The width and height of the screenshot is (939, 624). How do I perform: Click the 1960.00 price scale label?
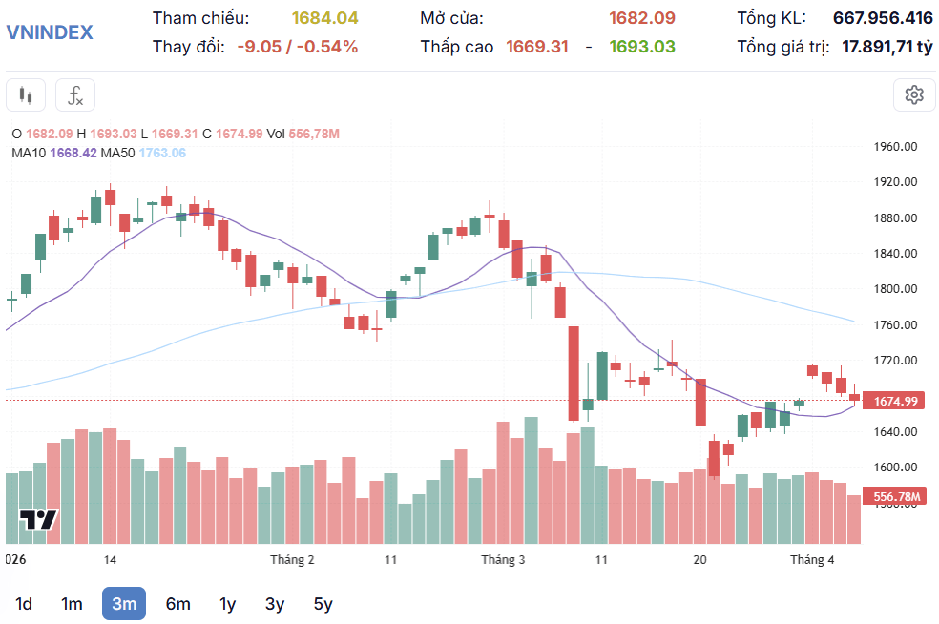pyautogui.click(x=895, y=147)
